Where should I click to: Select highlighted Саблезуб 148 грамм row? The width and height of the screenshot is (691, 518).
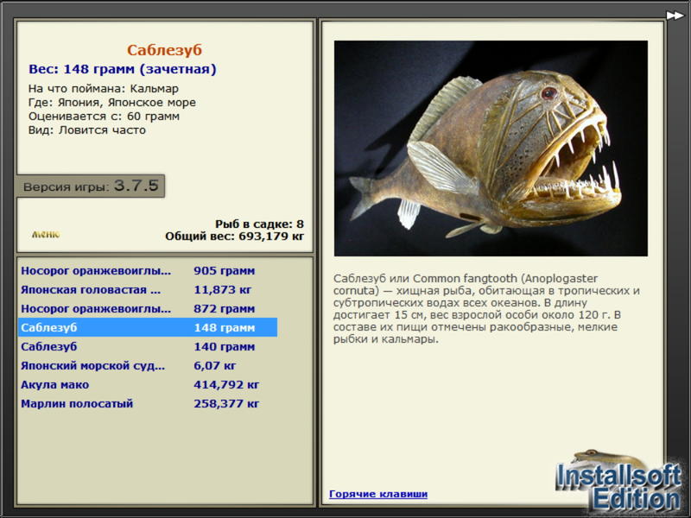[148, 327]
